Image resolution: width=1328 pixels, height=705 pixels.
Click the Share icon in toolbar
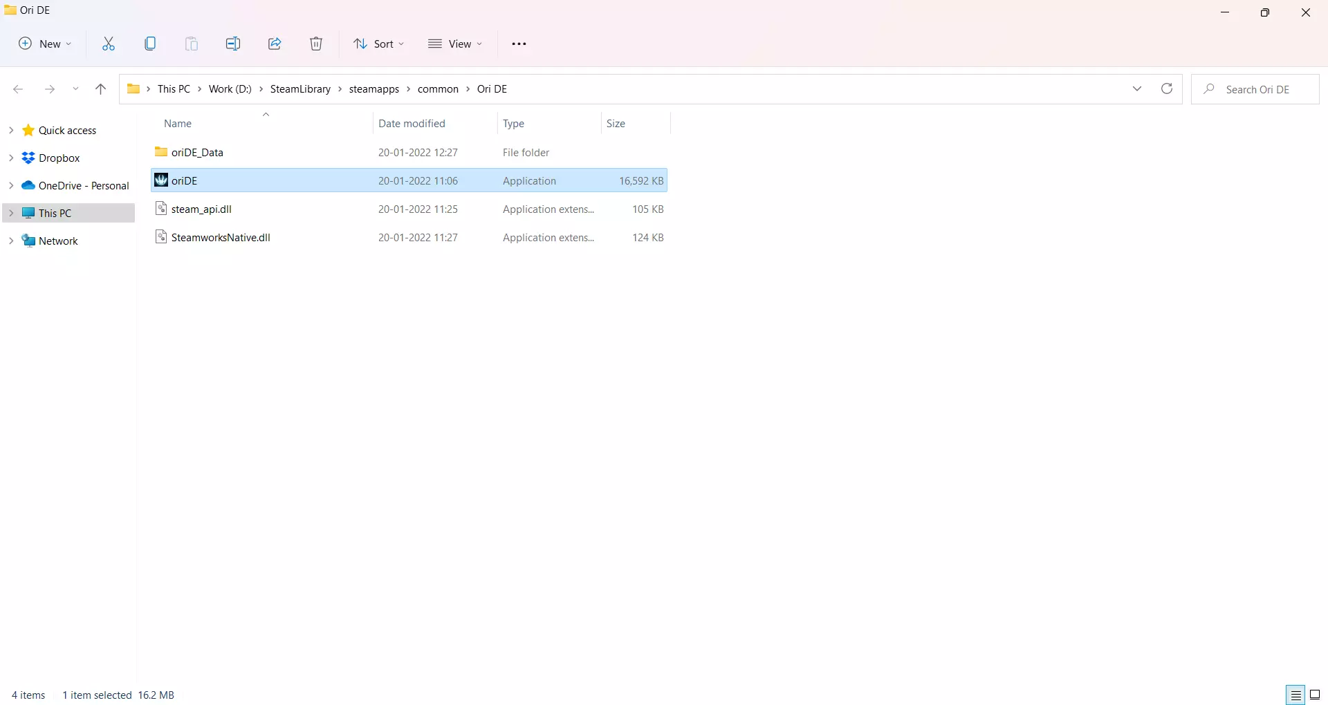tap(275, 44)
